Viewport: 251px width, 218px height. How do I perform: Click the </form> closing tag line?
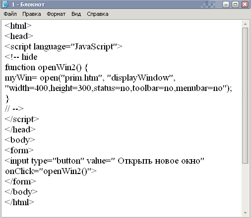click(20, 181)
